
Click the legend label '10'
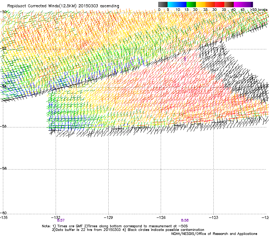point(178,9)
